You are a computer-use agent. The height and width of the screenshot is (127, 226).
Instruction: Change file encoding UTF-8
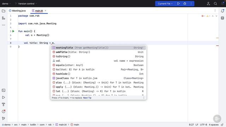[x=203, y=125]
